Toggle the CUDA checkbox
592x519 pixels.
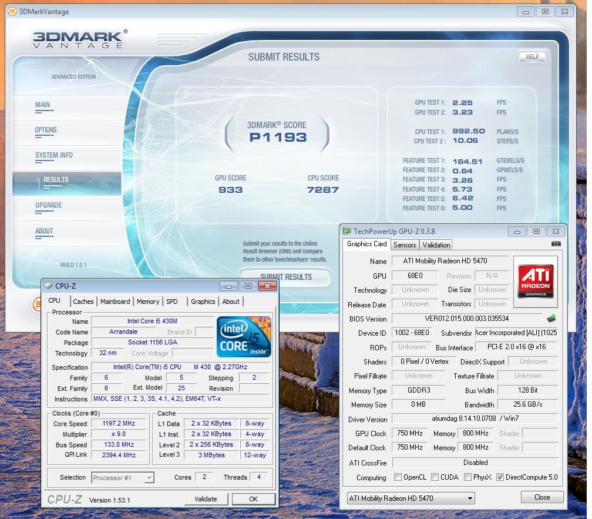[435, 477]
